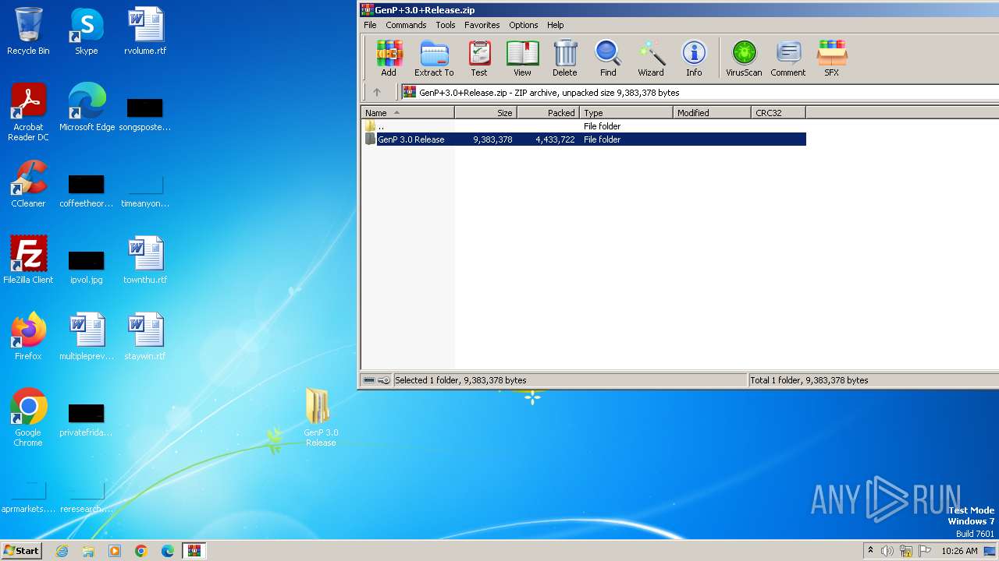Screen dimensions: 999x561
Task: Open the Help menu
Action: pos(556,25)
